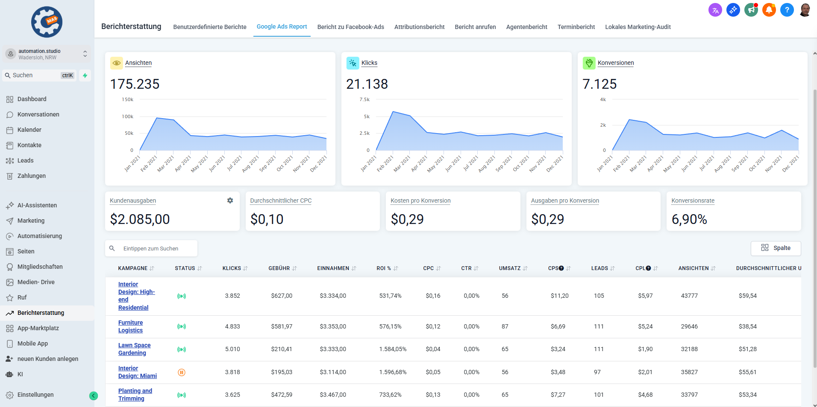817x407 pixels.
Task: Click the green lightning quick actions icon
Action: pos(85,76)
